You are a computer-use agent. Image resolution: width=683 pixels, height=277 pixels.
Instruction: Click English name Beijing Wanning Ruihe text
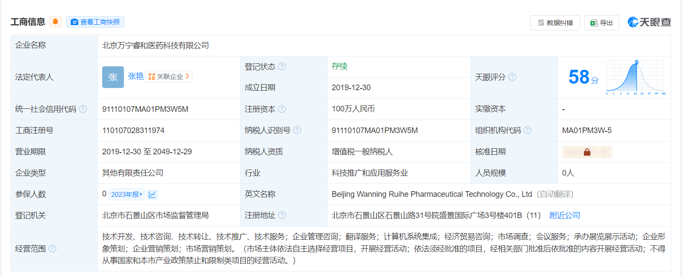pos(432,194)
